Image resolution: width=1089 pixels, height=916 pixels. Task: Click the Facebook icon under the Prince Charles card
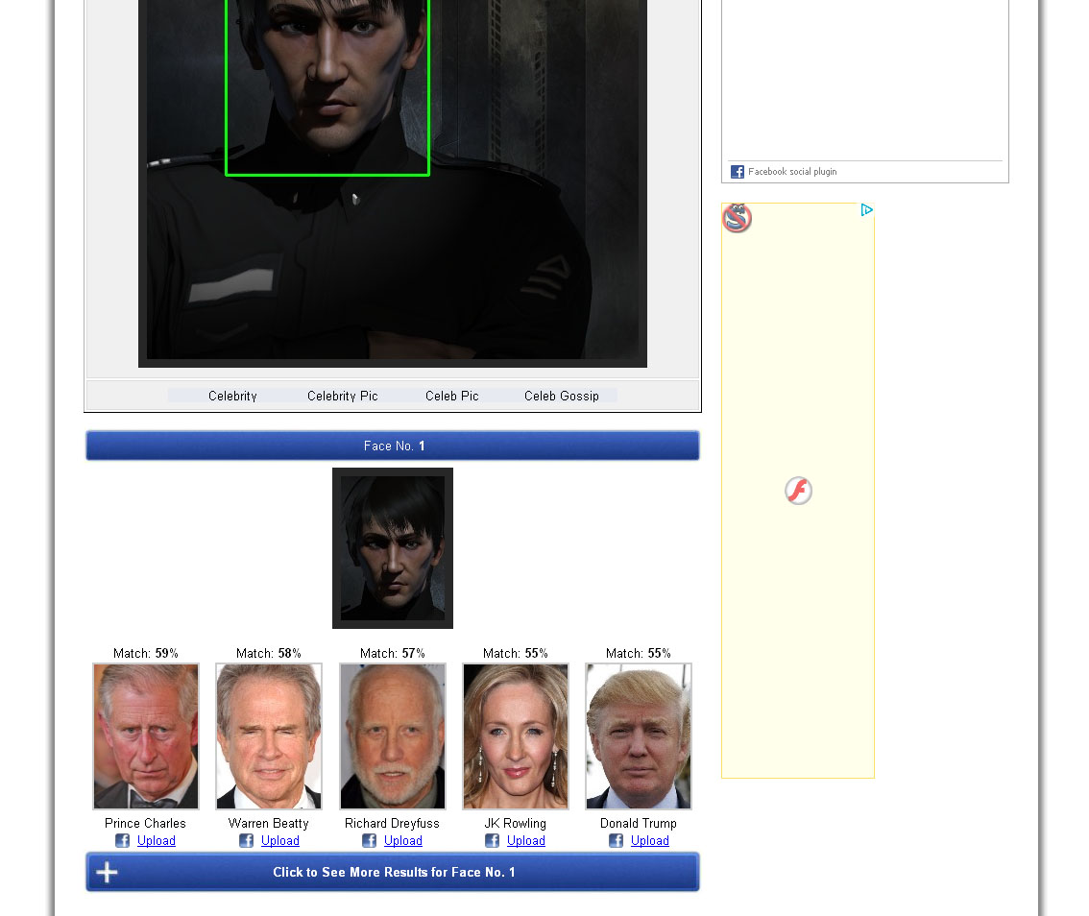point(122,840)
